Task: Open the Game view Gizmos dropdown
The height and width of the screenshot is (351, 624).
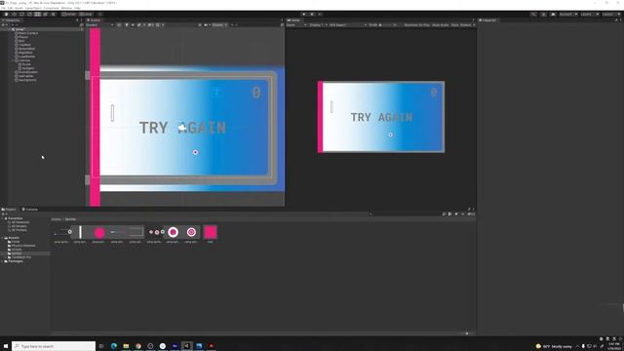Action: 467,25
